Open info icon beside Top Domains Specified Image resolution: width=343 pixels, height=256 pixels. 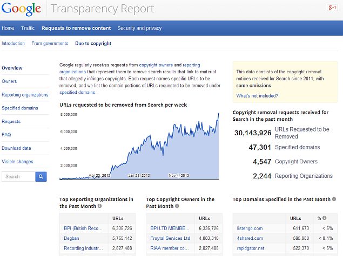tap(334, 199)
